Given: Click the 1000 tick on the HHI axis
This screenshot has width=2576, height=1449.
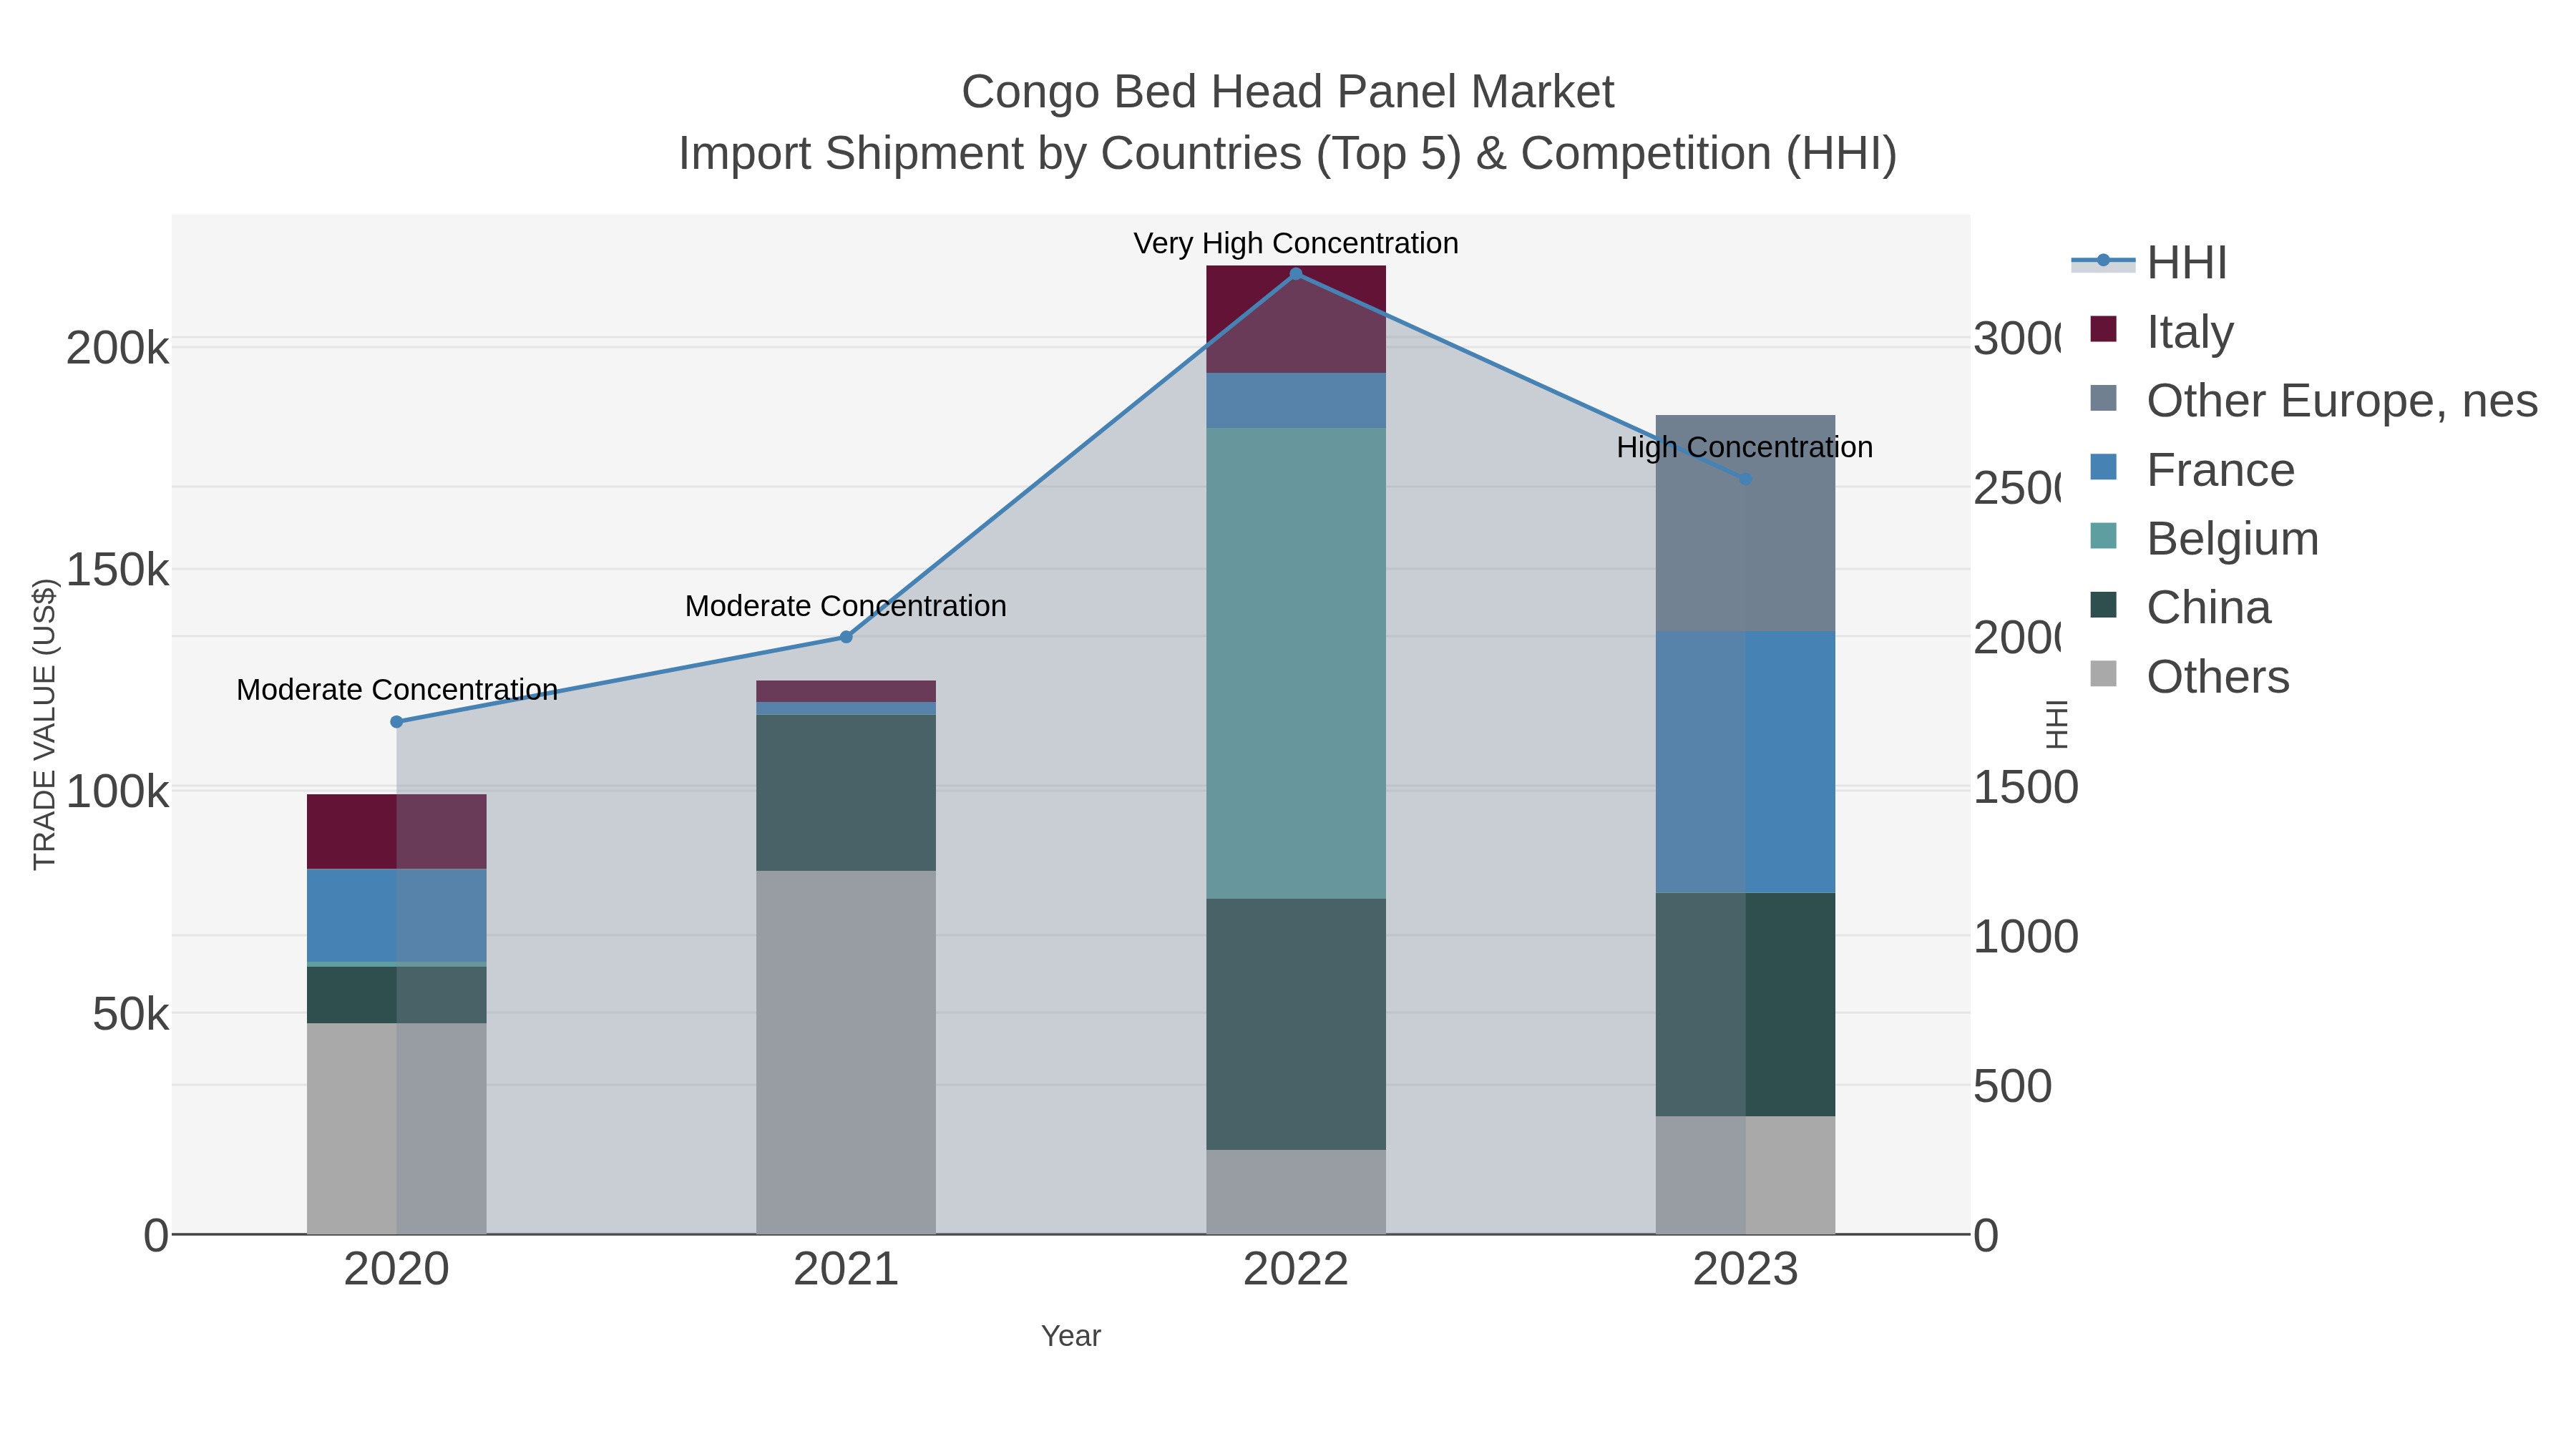Looking at the screenshot, I should [2026, 937].
